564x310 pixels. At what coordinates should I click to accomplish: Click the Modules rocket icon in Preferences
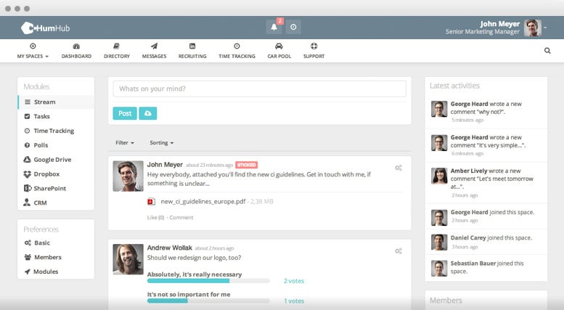(x=27, y=272)
